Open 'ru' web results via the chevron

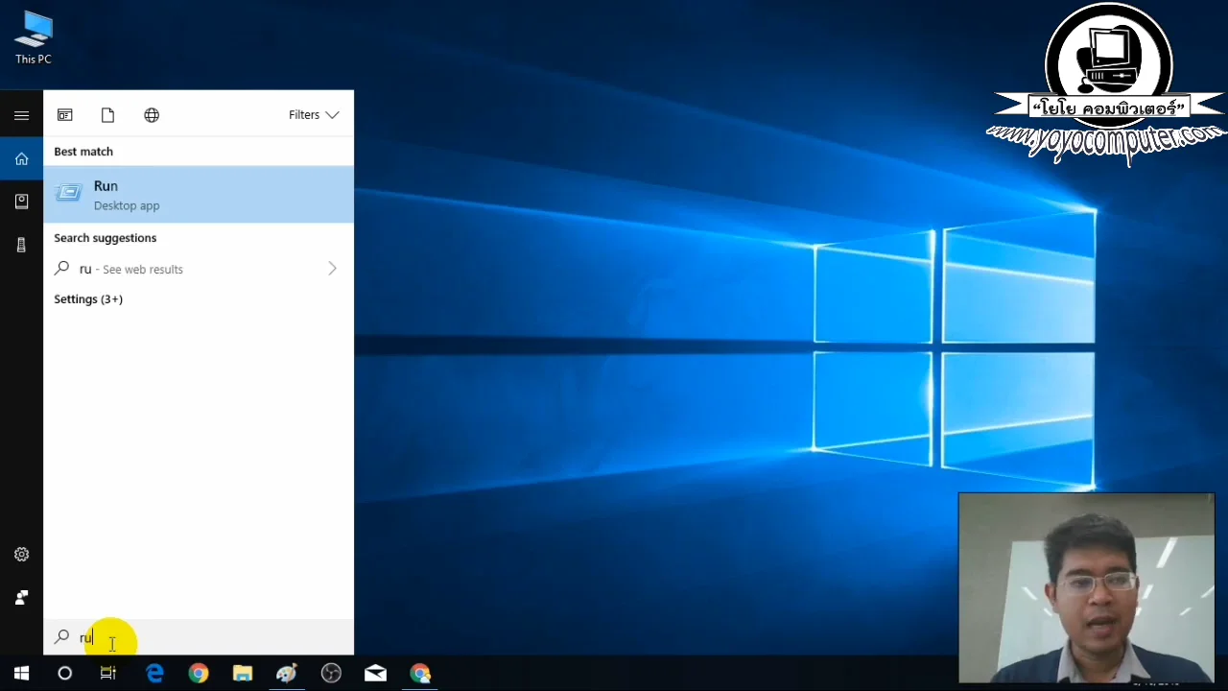[332, 269]
